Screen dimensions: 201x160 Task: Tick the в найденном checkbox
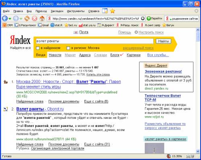point(38,48)
